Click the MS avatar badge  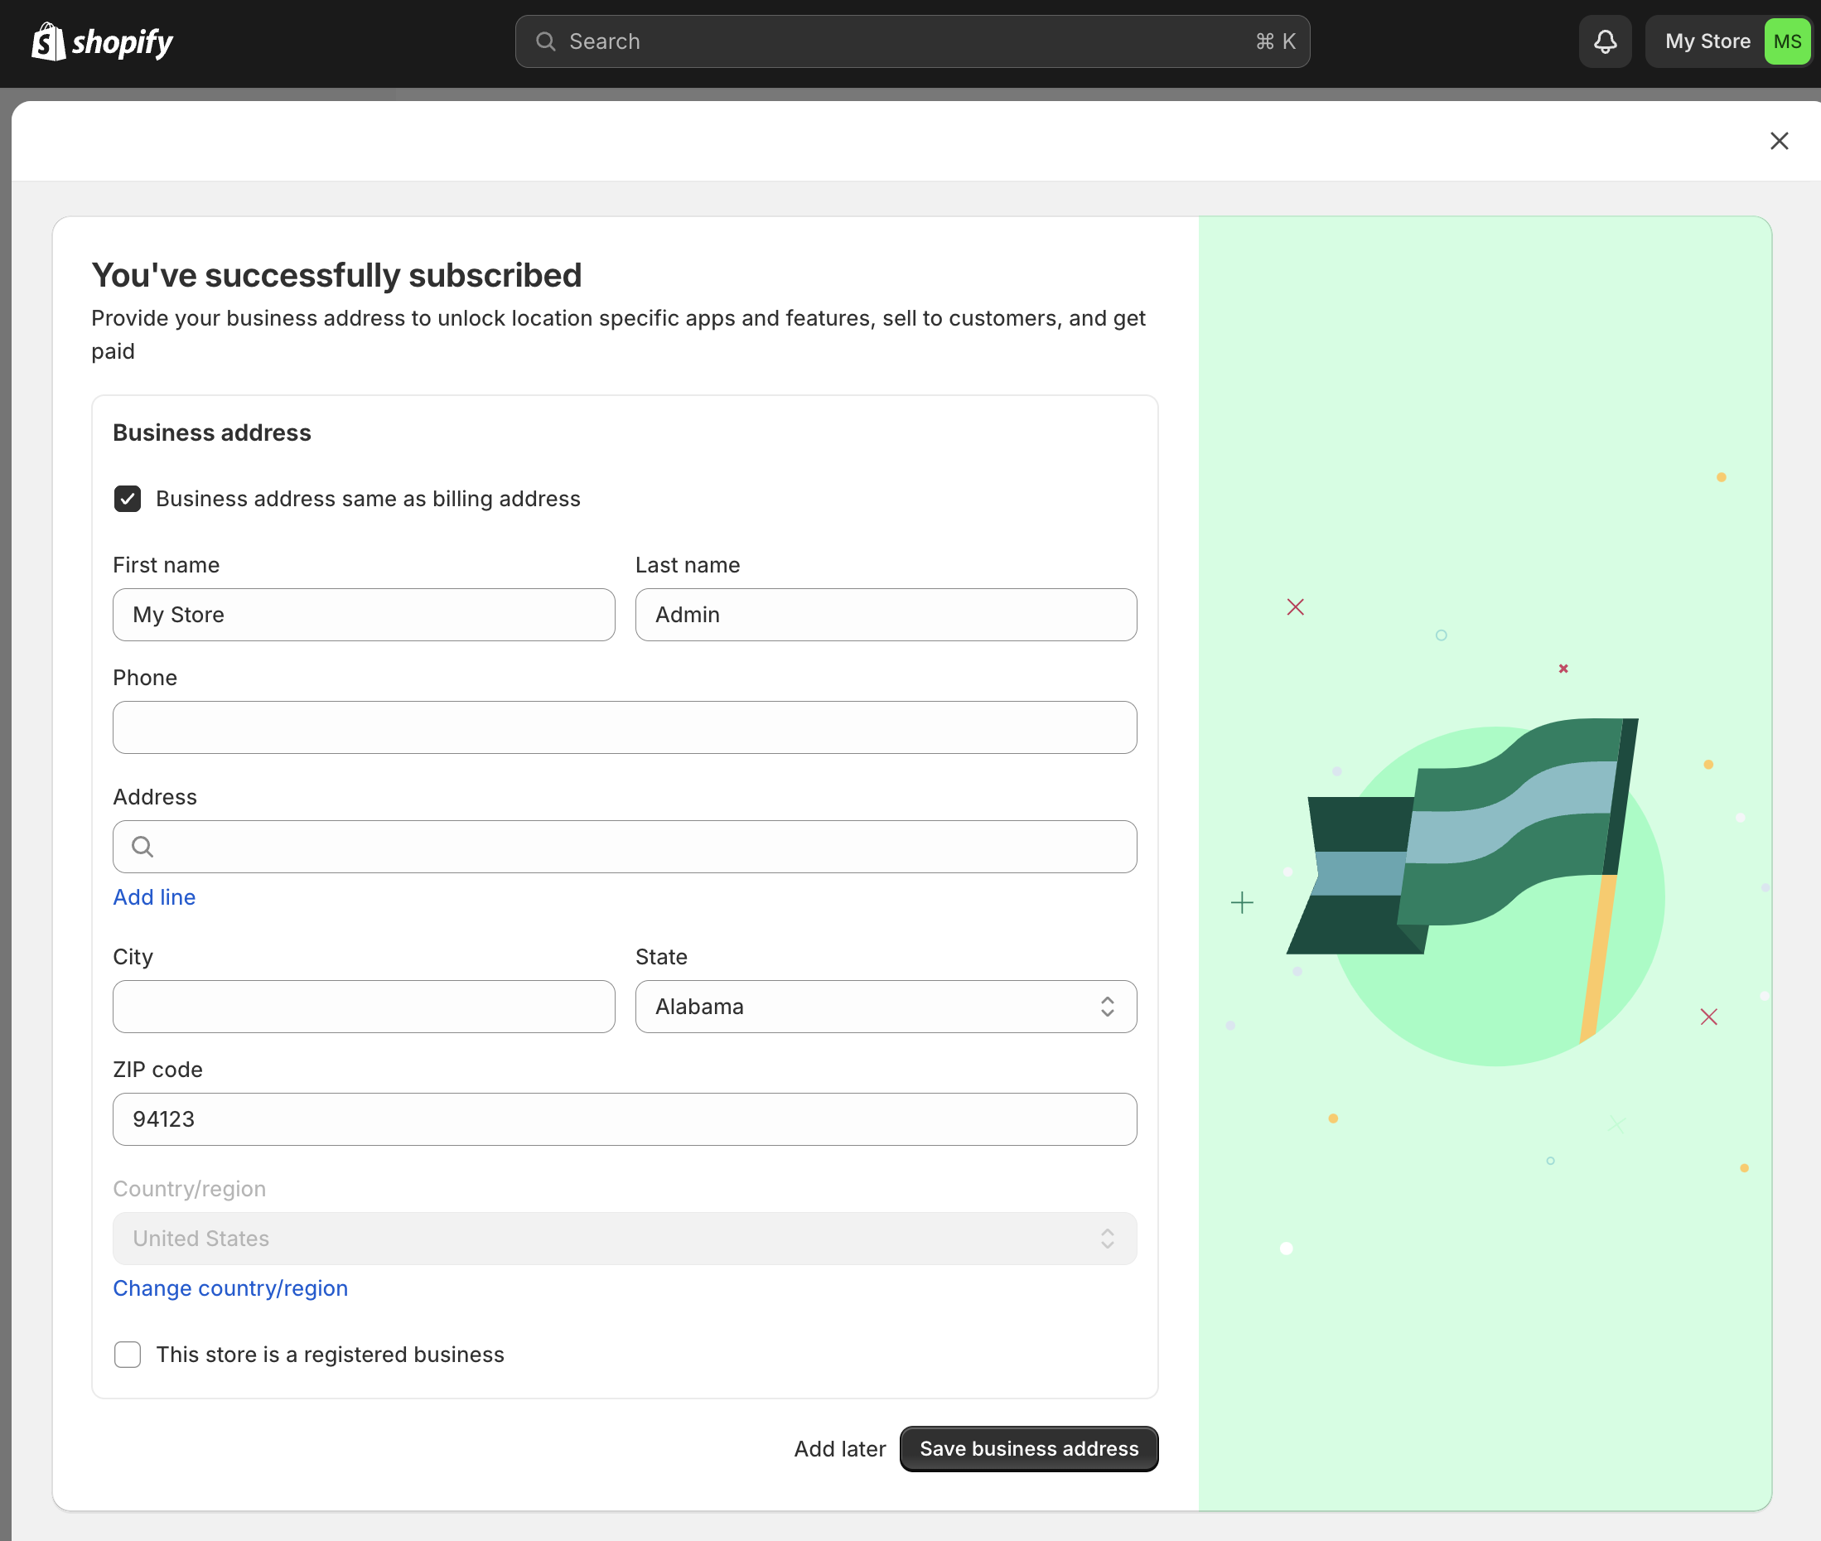click(1787, 41)
